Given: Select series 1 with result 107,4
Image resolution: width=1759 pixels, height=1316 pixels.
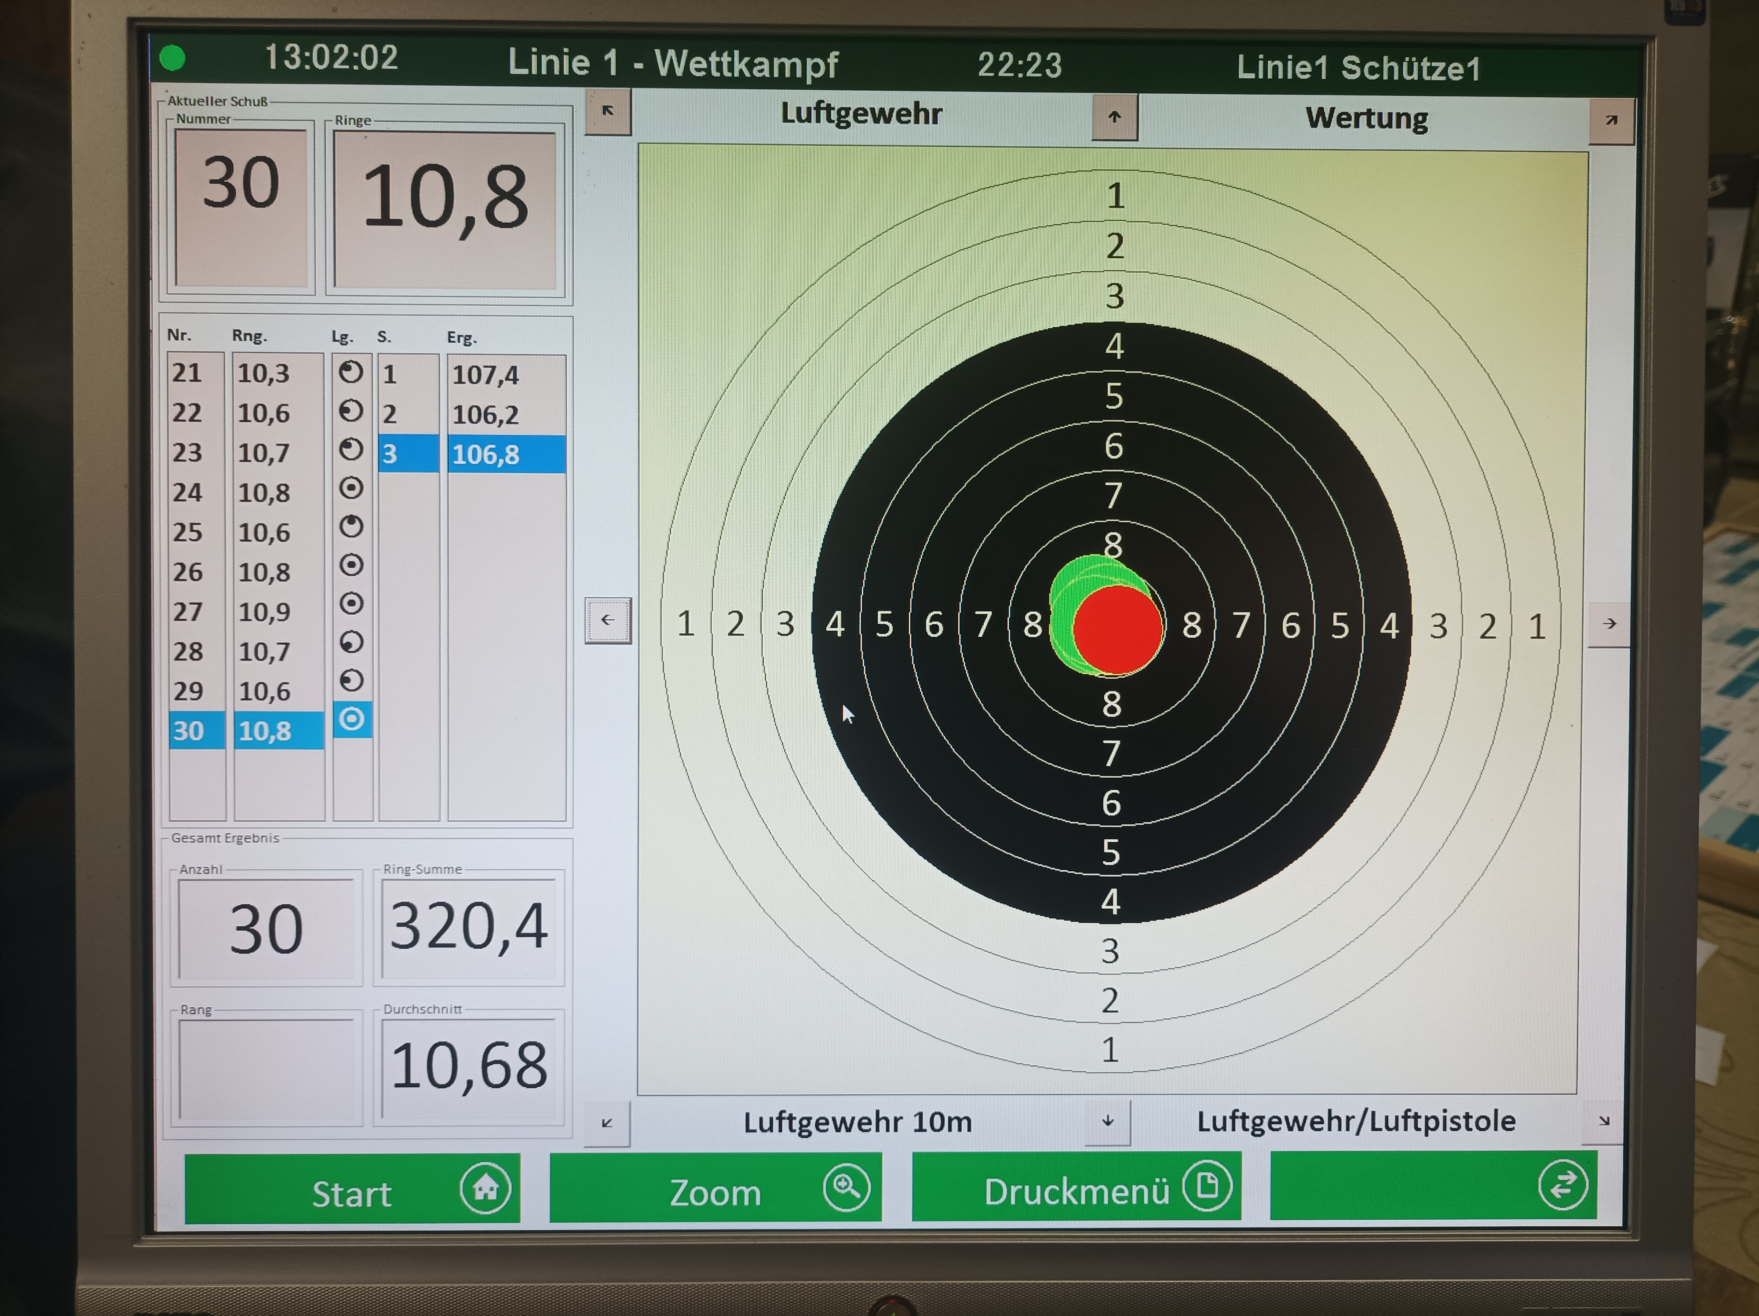Looking at the screenshot, I should click(485, 374).
